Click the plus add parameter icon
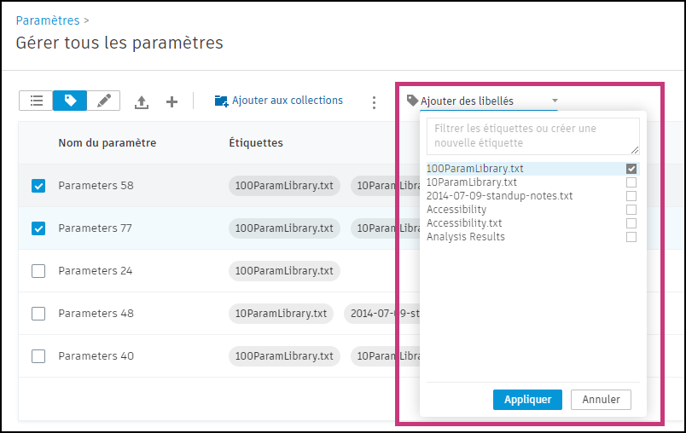This screenshot has height=433, width=686. pos(171,101)
